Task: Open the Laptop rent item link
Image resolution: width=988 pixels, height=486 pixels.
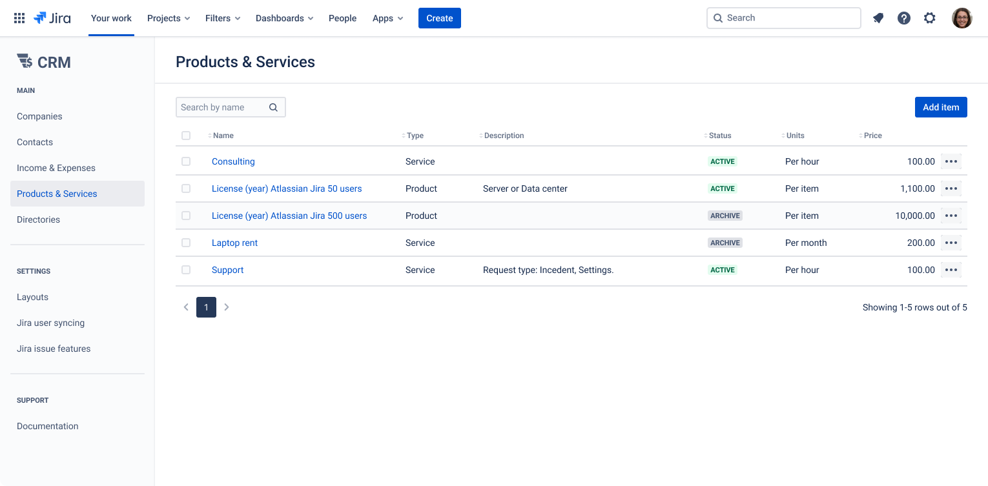Action: [234, 243]
